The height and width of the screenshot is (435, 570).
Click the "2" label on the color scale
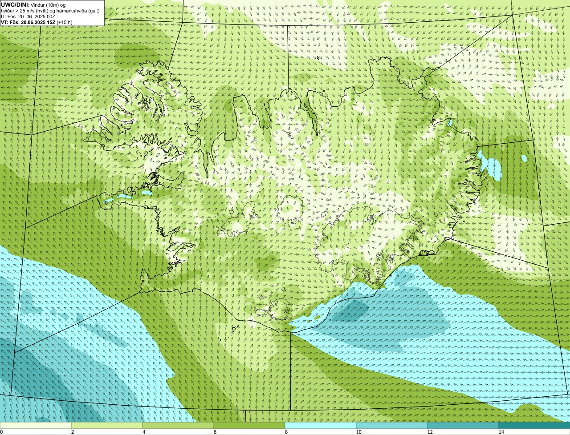(x=72, y=432)
